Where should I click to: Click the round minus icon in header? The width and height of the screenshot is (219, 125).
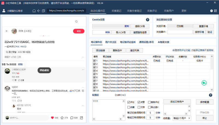[x=211, y=11]
